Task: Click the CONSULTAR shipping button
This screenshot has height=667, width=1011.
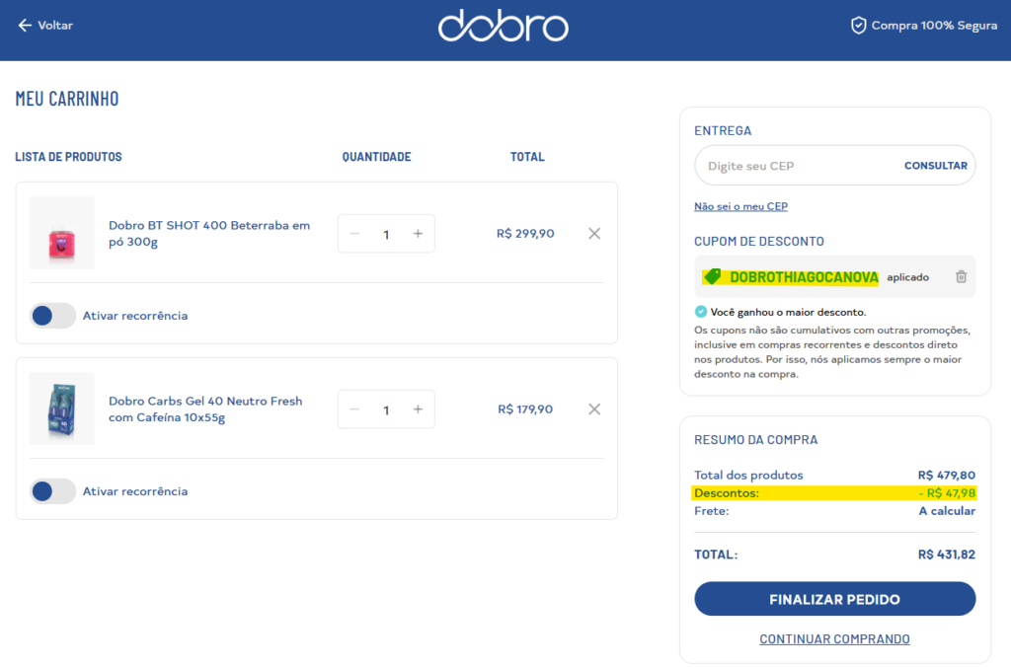Action: [x=936, y=166]
